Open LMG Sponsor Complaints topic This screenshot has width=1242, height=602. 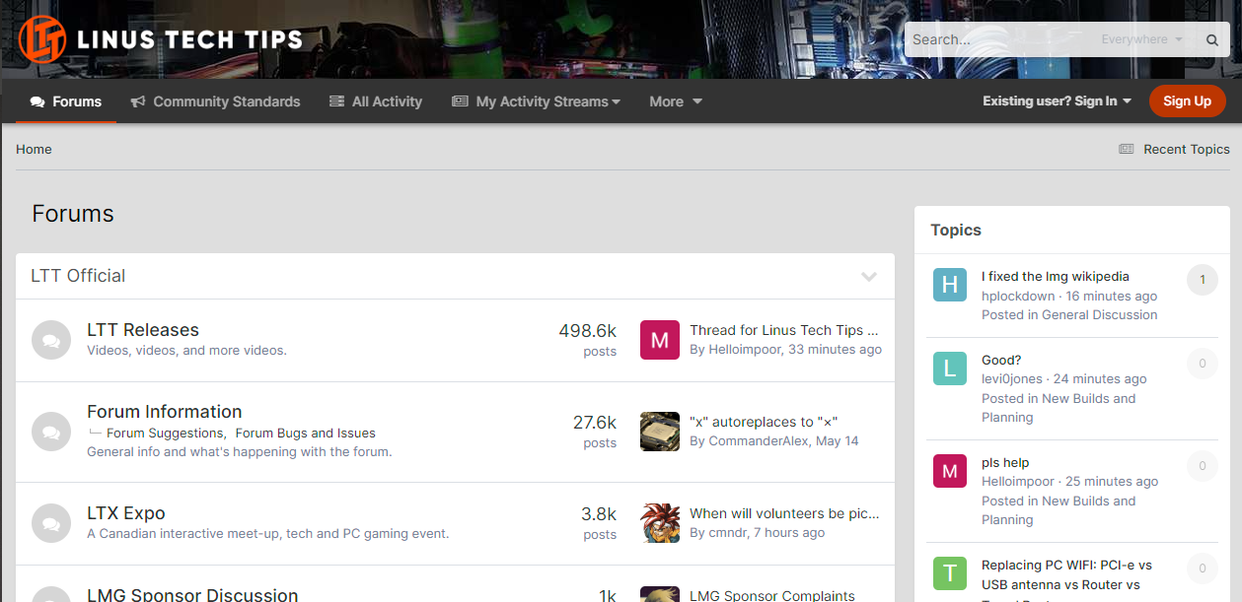(x=772, y=595)
